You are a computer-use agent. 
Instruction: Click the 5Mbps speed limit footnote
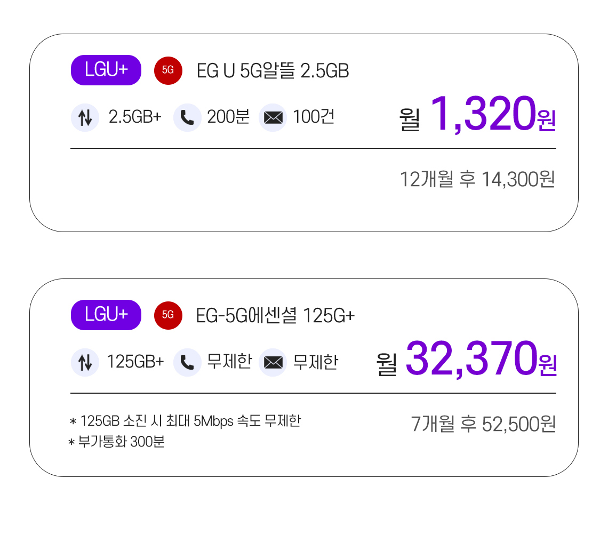[x=185, y=421]
